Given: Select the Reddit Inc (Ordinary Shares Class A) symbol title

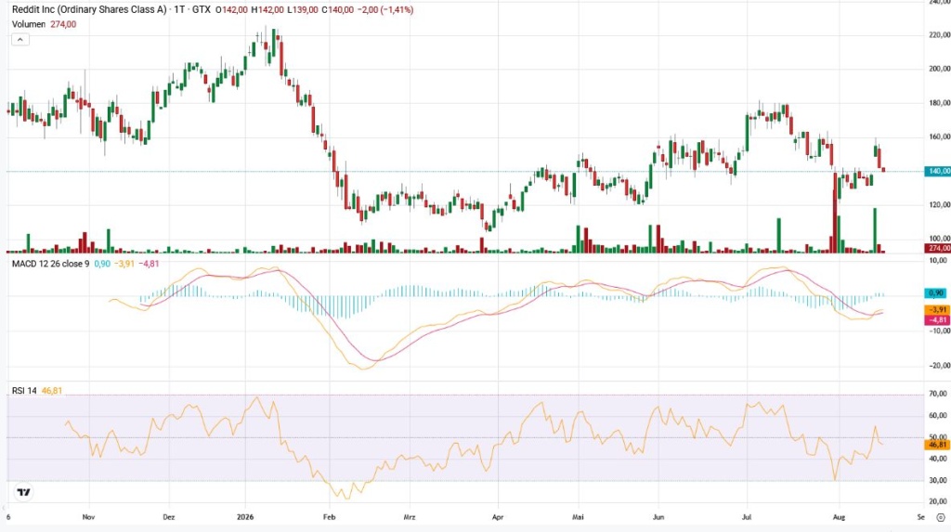Looking at the screenshot, I should click(89, 9).
